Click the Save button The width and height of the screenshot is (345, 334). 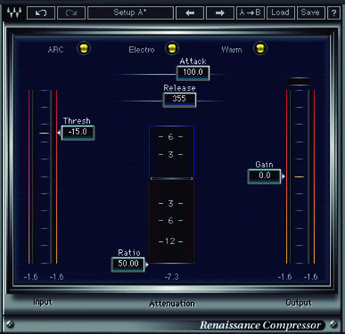310,13
